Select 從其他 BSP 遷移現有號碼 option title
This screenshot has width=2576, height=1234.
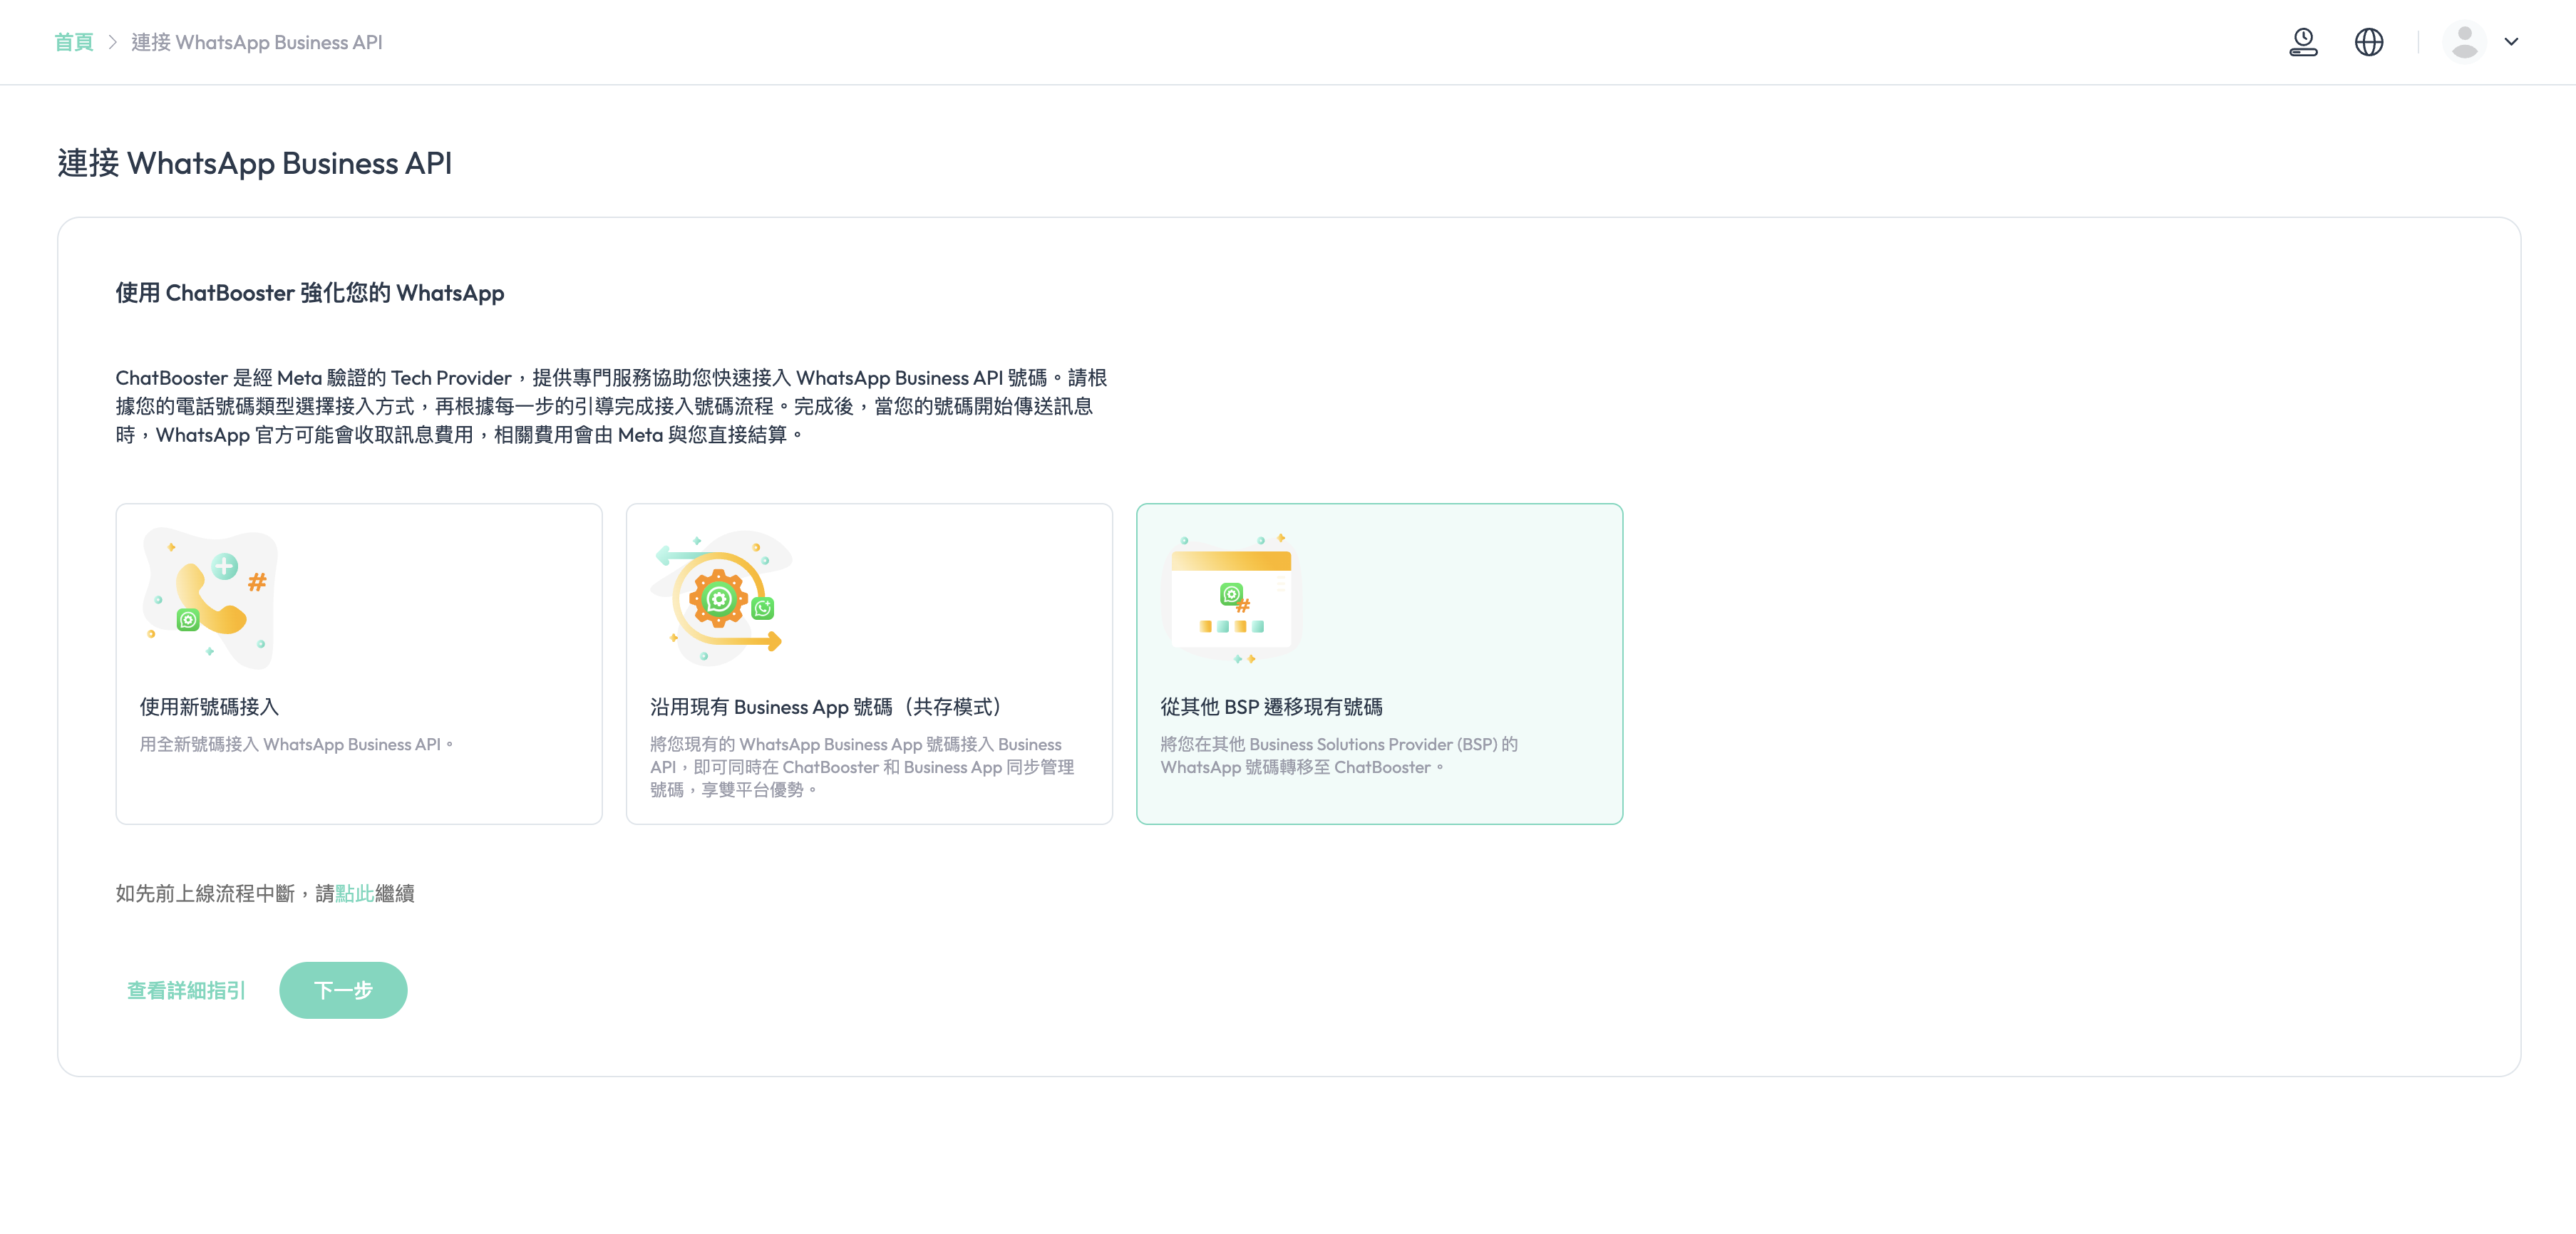coord(1271,707)
